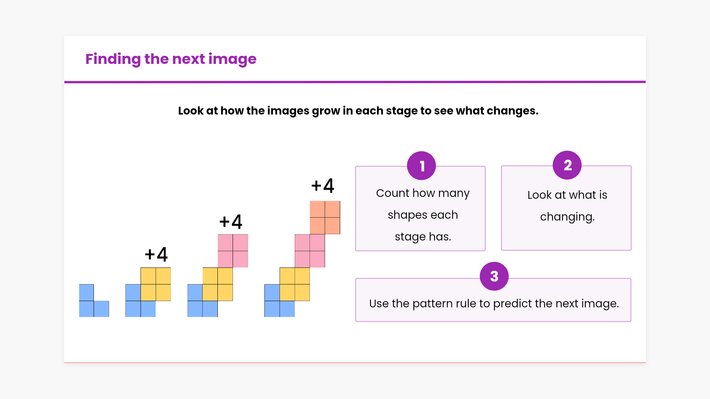Image resolution: width=710 pixels, height=399 pixels.
Task: Click the pink block in the fourth figure
Action: click(310, 251)
